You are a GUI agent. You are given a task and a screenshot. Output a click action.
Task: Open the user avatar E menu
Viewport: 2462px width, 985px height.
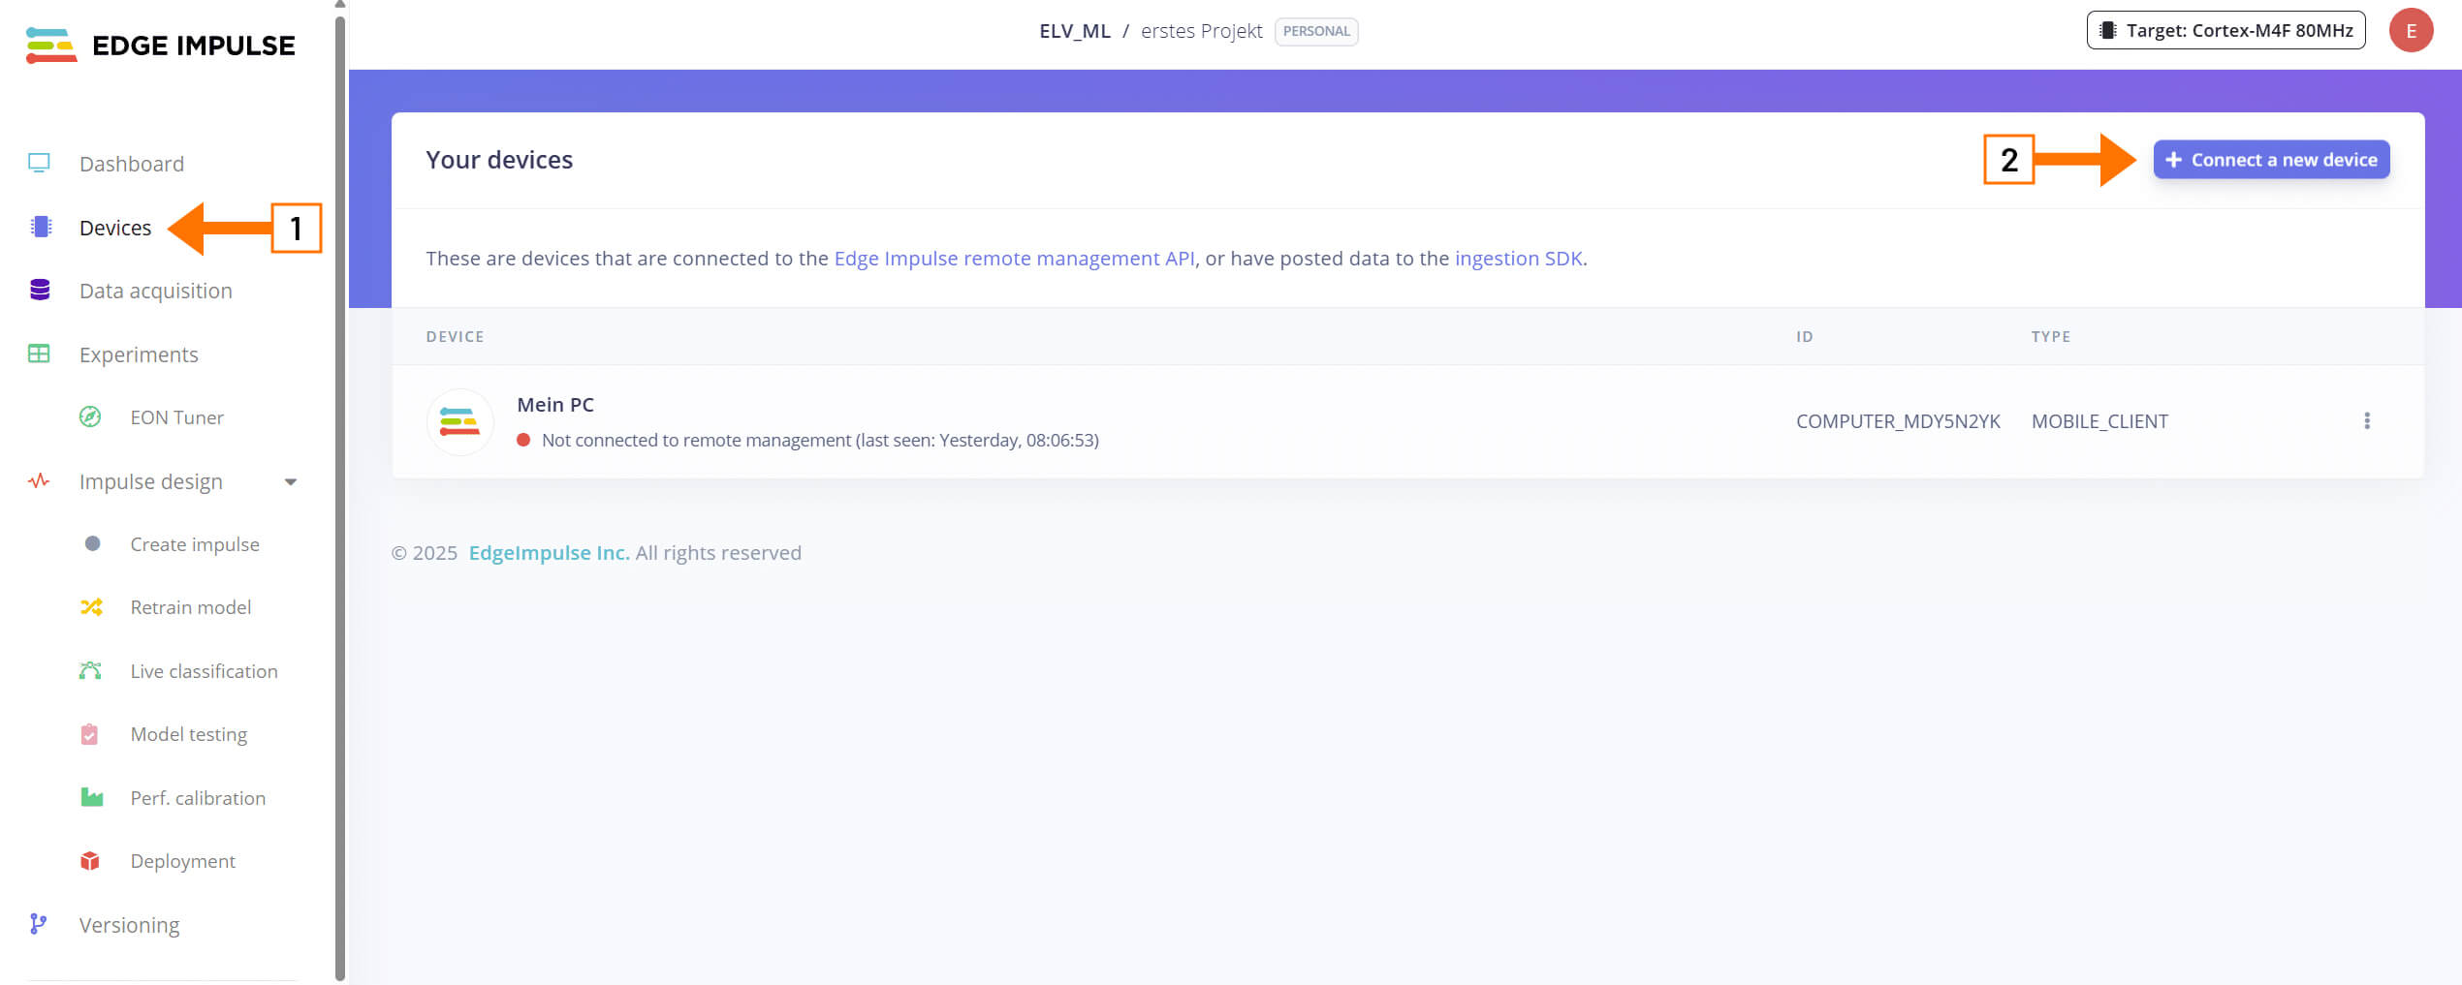pyautogui.click(x=2411, y=30)
